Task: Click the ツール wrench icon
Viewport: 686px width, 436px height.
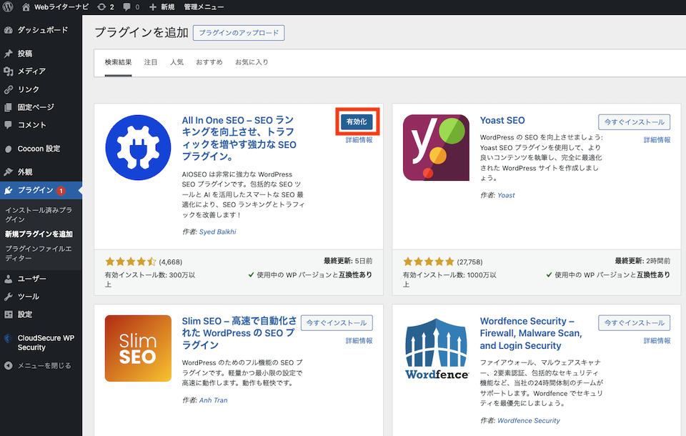Action: (x=9, y=297)
